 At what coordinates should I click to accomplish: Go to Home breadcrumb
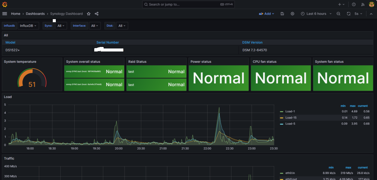click(15, 14)
